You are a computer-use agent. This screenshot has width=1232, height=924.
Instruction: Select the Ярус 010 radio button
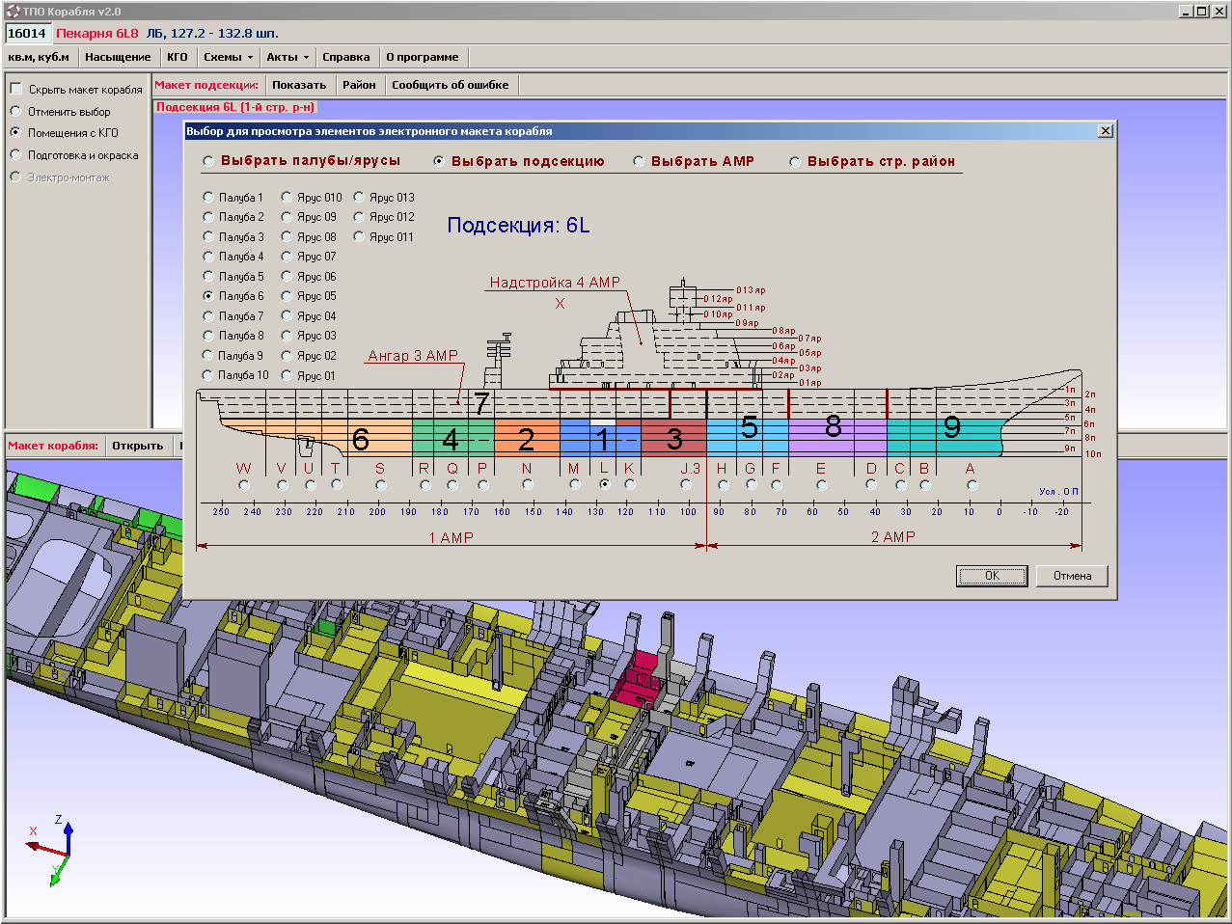click(x=287, y=197)
